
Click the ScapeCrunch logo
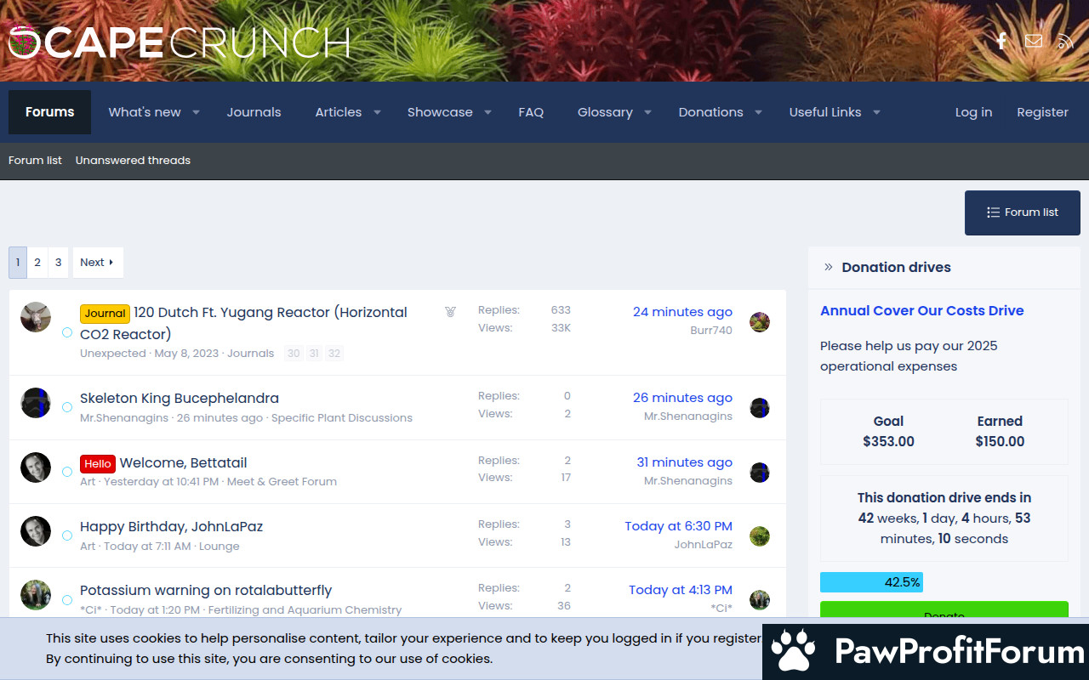[180, 42]
